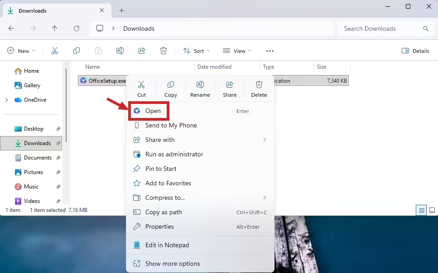The width and height of the screenshot is (438, 273).
Task: Open the View dropdown menu
Action: click(x=237, y=51)
